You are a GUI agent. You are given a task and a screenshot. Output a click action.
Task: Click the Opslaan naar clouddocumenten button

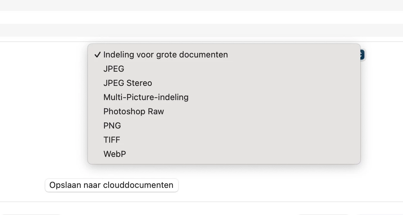111,185
